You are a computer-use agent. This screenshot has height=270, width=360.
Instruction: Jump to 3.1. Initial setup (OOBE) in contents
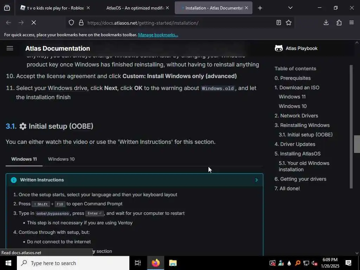[306, 135]
